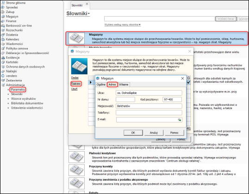Open Parametry under Administracja
Image resolution: width=249 pixels, height=194 pixels.
[x=18, y=90]
